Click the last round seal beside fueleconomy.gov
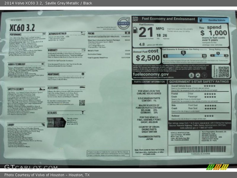This screenshot has width=237, height=178. click(204, 75)
